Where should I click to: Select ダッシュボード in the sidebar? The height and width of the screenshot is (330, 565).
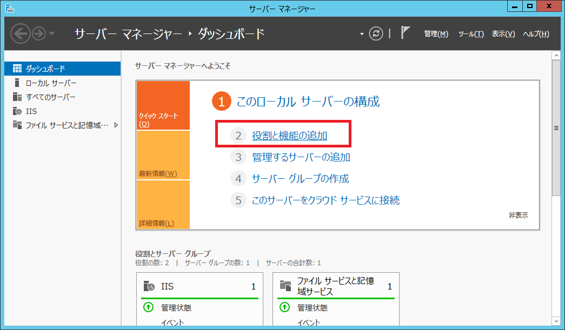pyautogui.click(x=45, y=69)
